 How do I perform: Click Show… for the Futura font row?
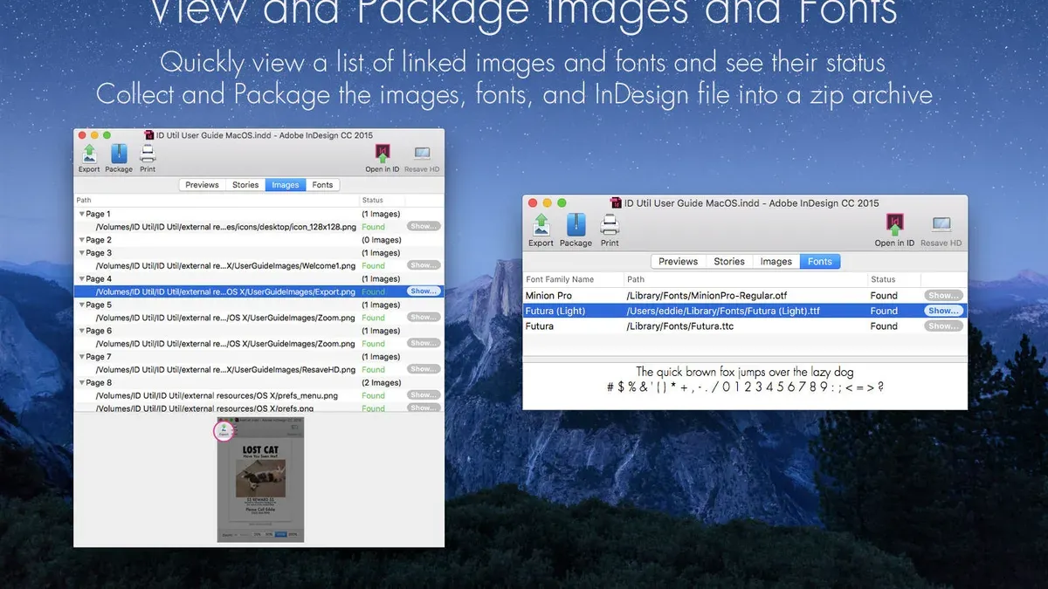tap(944, 326)
